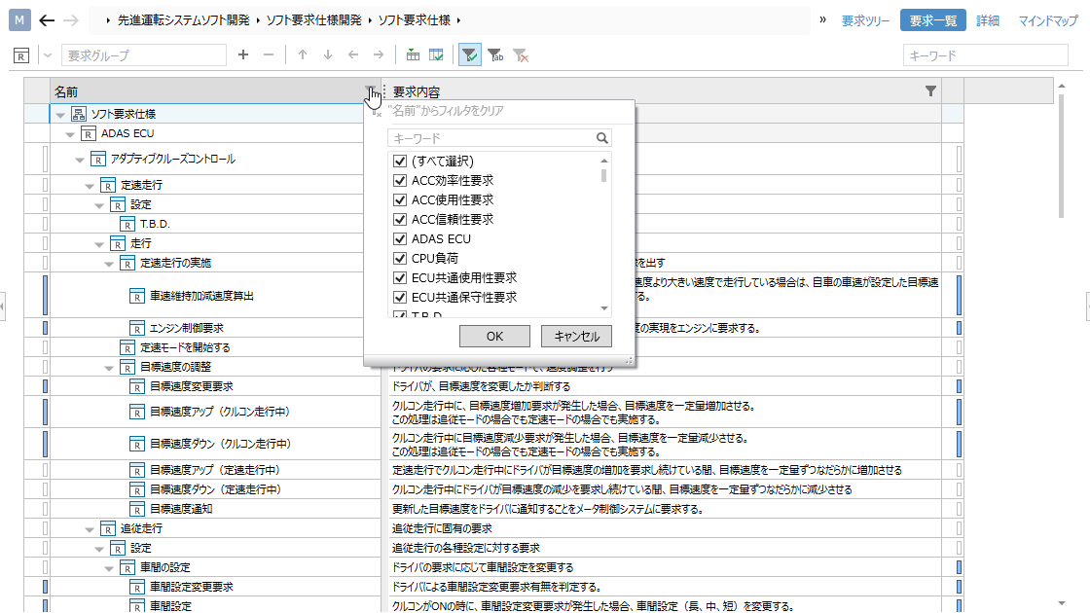The width and height of the screenshot is (1090, 613).
Task: Collapse the ソフト要求仕様 root node
Action: tap(60, 115)
